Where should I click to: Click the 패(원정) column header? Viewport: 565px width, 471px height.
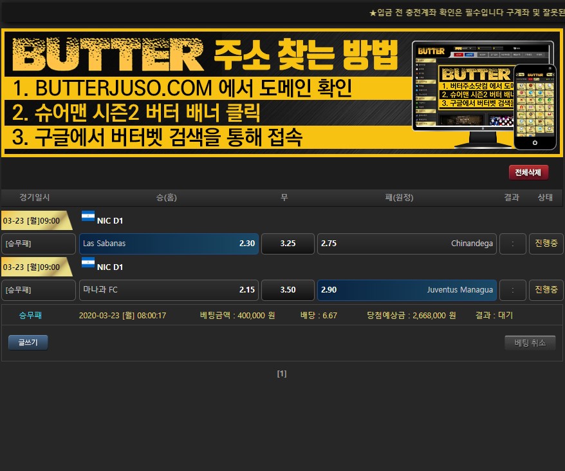click(399, 197)
